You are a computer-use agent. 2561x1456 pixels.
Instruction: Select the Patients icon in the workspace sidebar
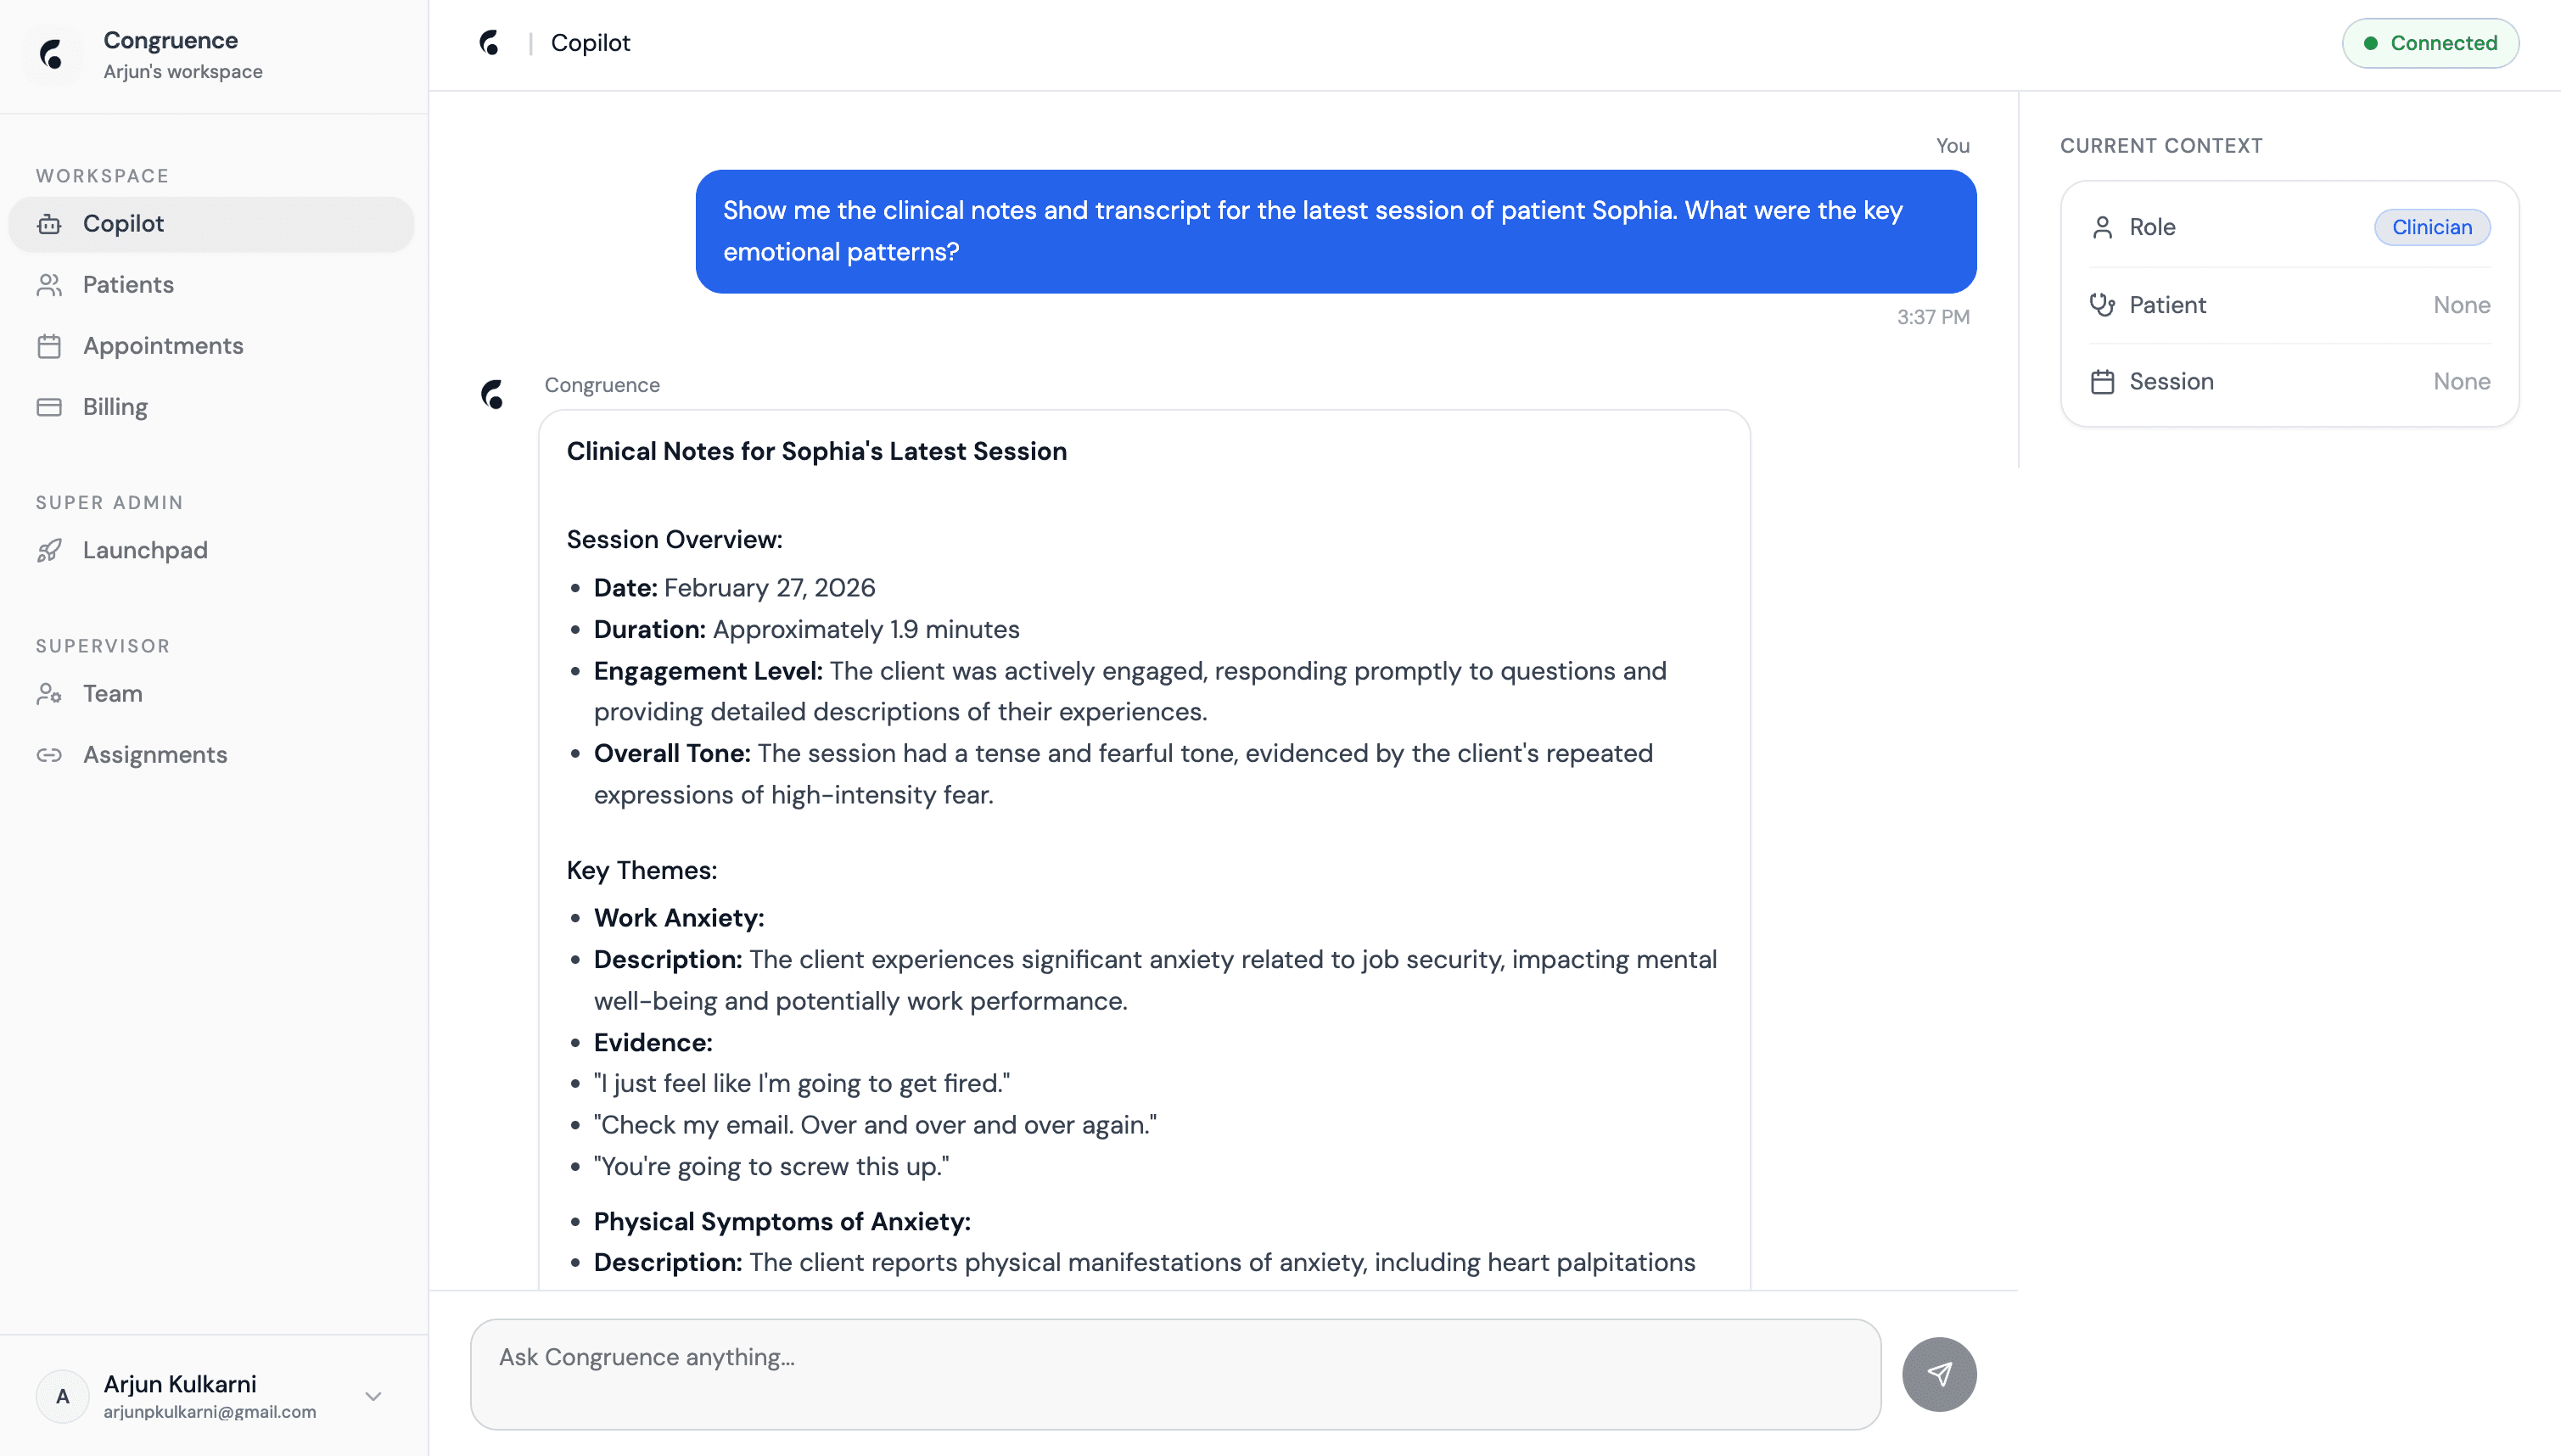(x=51, y=285)
